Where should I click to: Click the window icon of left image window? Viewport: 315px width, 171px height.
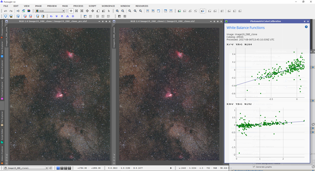coord(7,21)
